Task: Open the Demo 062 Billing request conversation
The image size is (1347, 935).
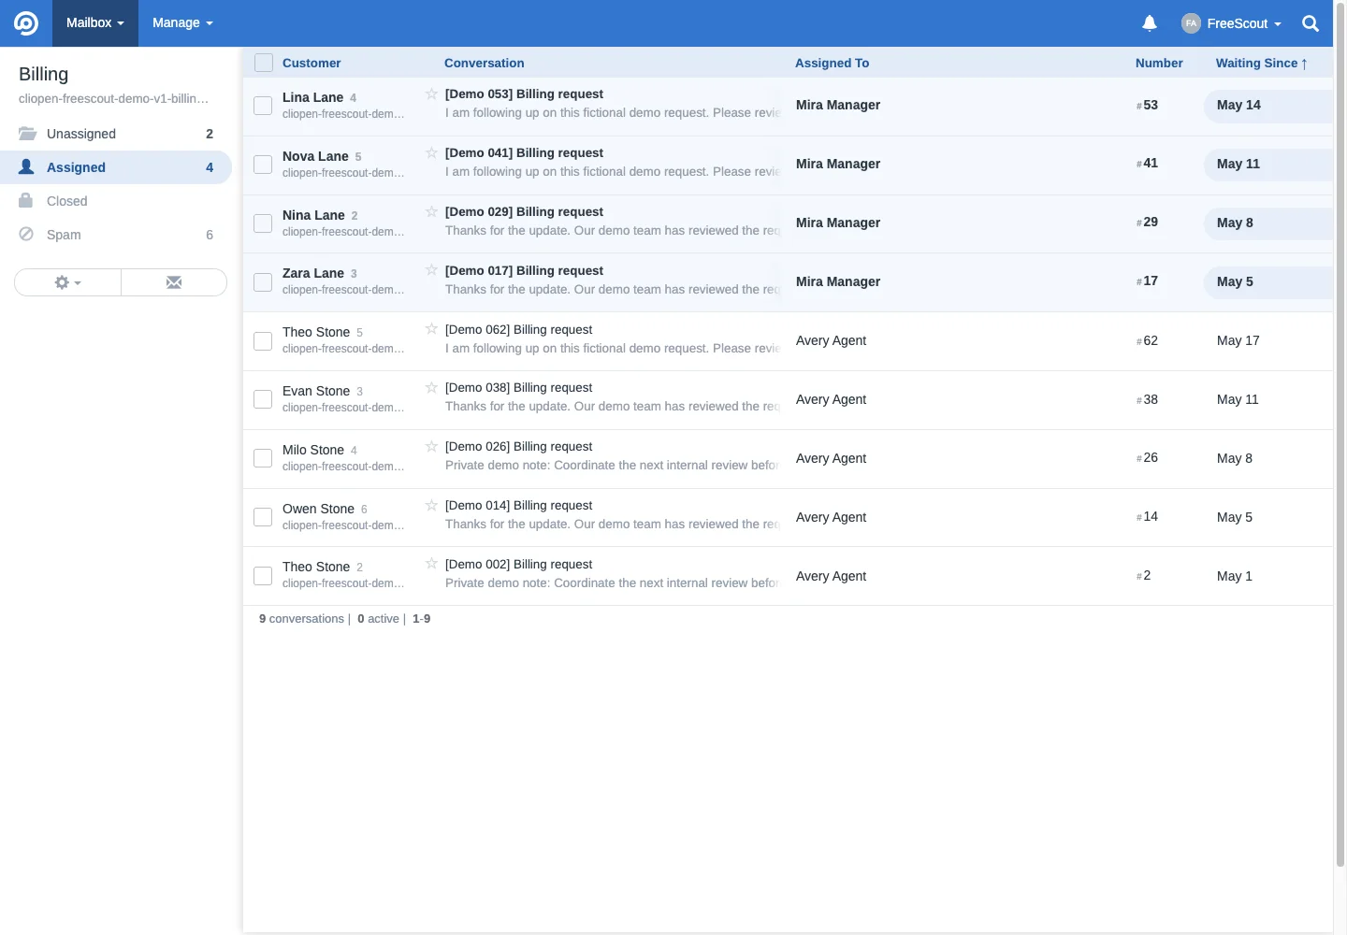Action: (x=518, y=329)
